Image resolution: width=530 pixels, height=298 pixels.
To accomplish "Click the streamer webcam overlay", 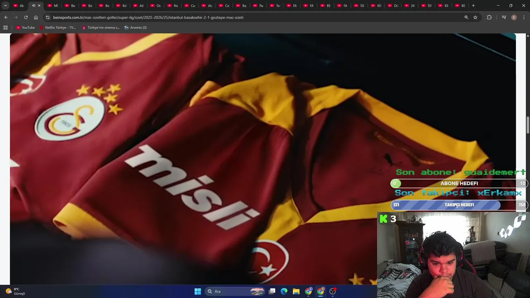I will 453,255.
